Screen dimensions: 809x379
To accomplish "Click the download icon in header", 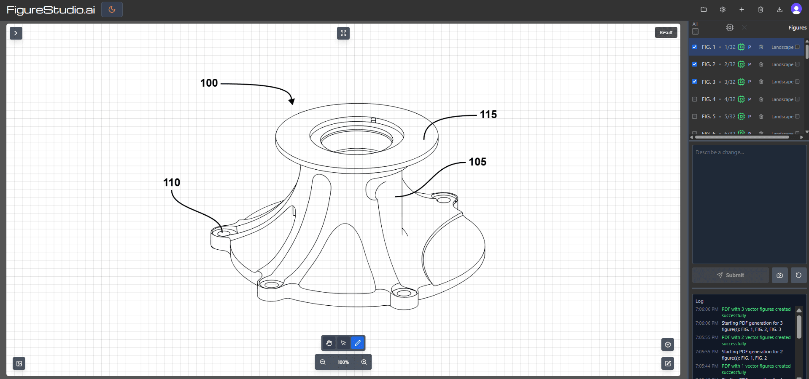I will coord(779,9).
